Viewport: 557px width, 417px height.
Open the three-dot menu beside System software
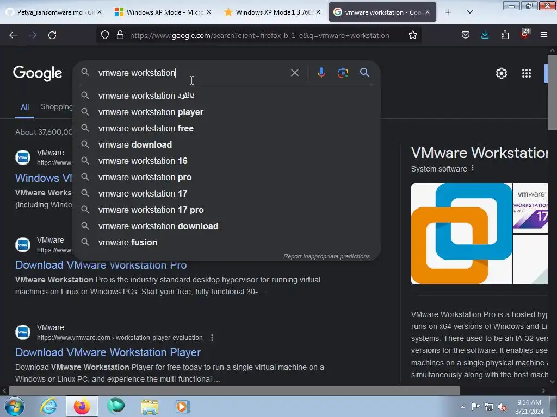[x=473, y=168]
